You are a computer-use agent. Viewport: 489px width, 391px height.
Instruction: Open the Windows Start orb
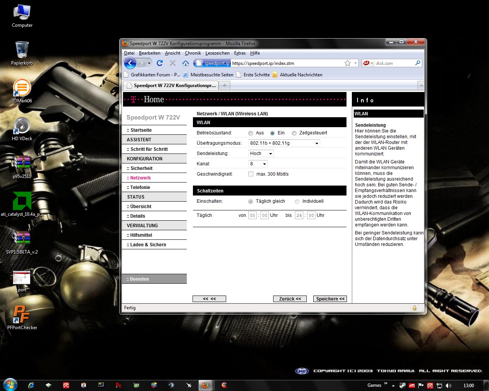(10, 385)
